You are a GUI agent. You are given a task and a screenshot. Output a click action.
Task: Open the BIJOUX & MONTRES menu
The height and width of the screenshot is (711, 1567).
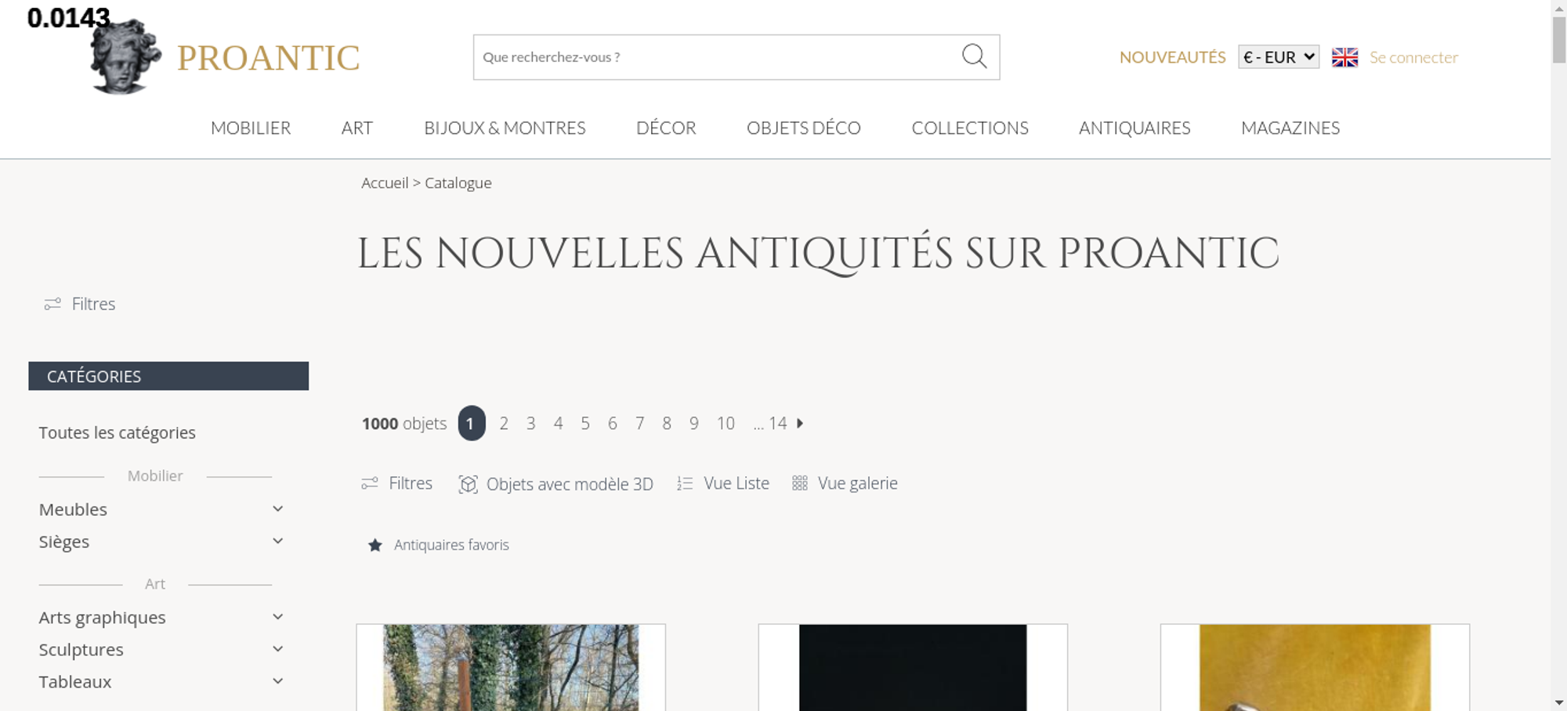[x=505, y=128]
